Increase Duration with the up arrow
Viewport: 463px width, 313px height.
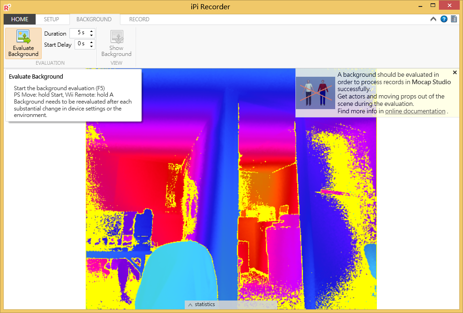(92, 31)
